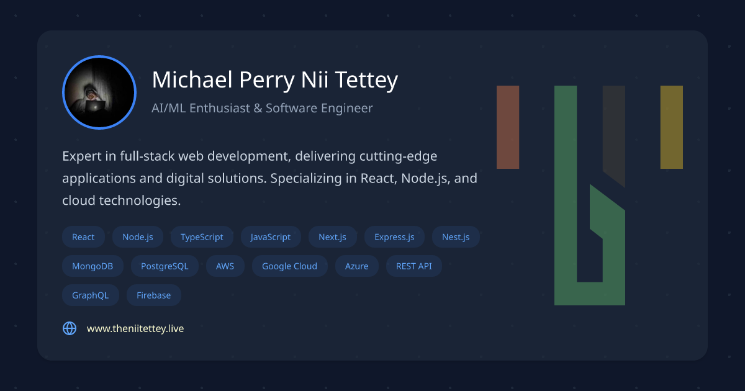This screenshot has width=745, height=391.
Task: Choose the AWS tag
Action: pos(225,266)
